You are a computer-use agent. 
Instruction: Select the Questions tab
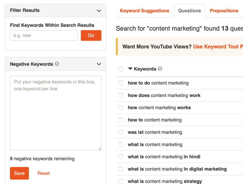click(x=190, y=11)
